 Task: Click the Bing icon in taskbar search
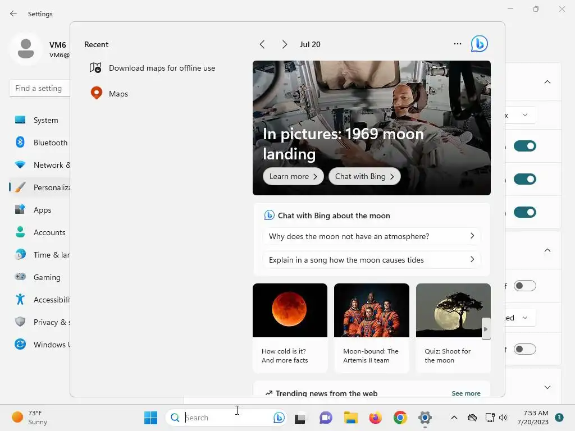[279, 418]
